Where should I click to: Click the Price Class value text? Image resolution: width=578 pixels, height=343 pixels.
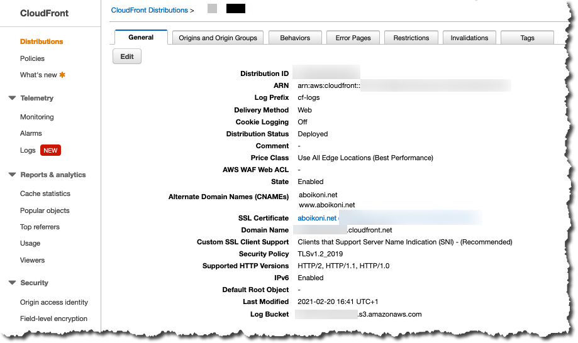click(365, 158)
